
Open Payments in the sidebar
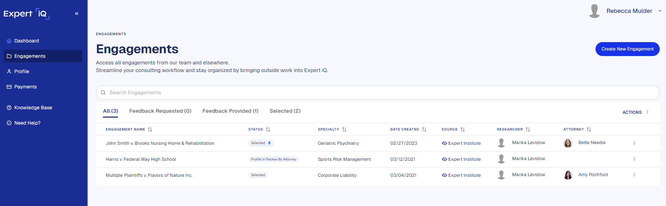[x=25, y=87]
